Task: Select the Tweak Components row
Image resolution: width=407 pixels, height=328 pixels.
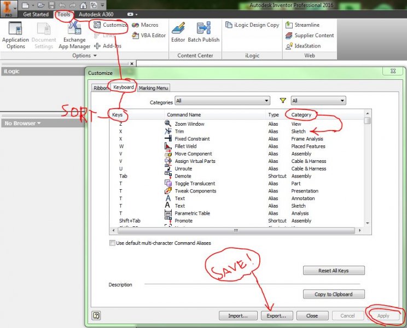Action: coord(237,191)
